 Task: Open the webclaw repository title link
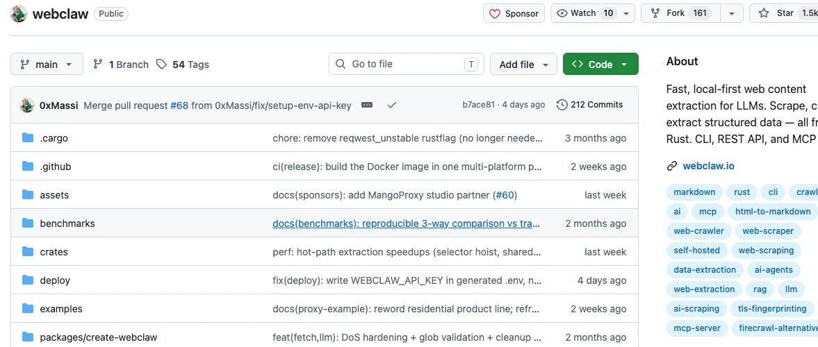pyautogui.click(x=60, y=14)
